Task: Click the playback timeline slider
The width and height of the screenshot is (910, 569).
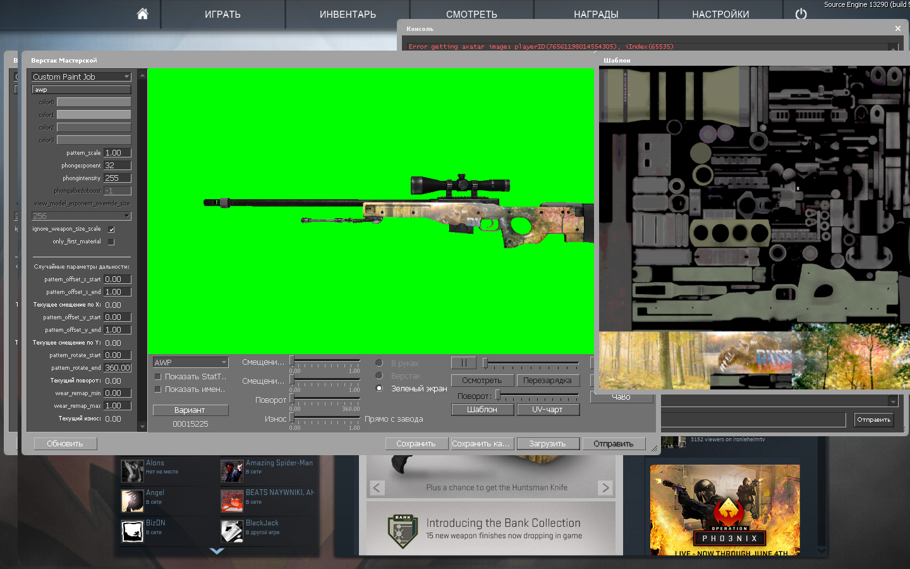Action: pos(531,363)
